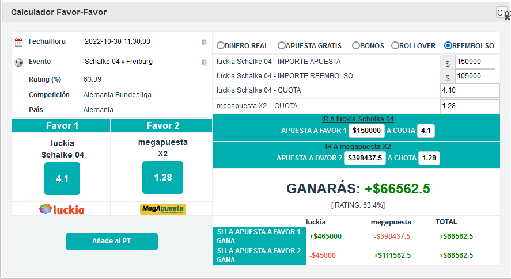Click the 4.1 A CUOTA box
Screen dimensions: 511x279
426,131
